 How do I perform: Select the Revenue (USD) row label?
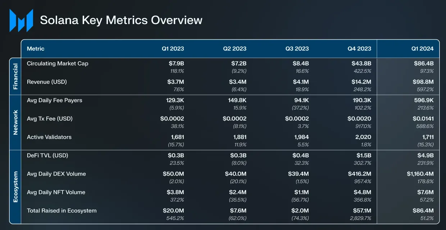[x=47, y=82]
